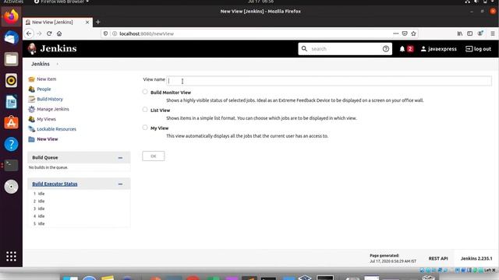This screenshot has width=499, height=280.
Task: Select the Build Monitor View radio button
Action: [x=145, y=92]
